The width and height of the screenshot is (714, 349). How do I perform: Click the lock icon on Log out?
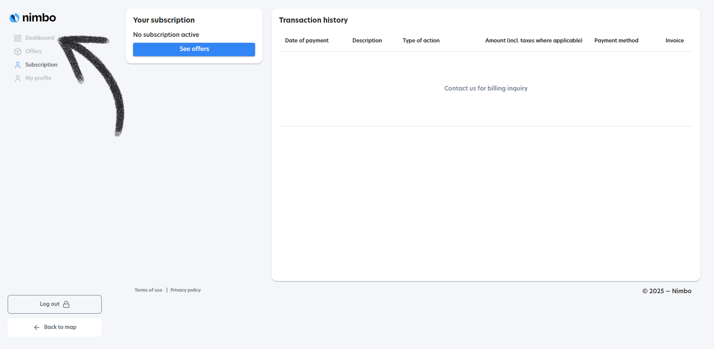click(66, 304)
